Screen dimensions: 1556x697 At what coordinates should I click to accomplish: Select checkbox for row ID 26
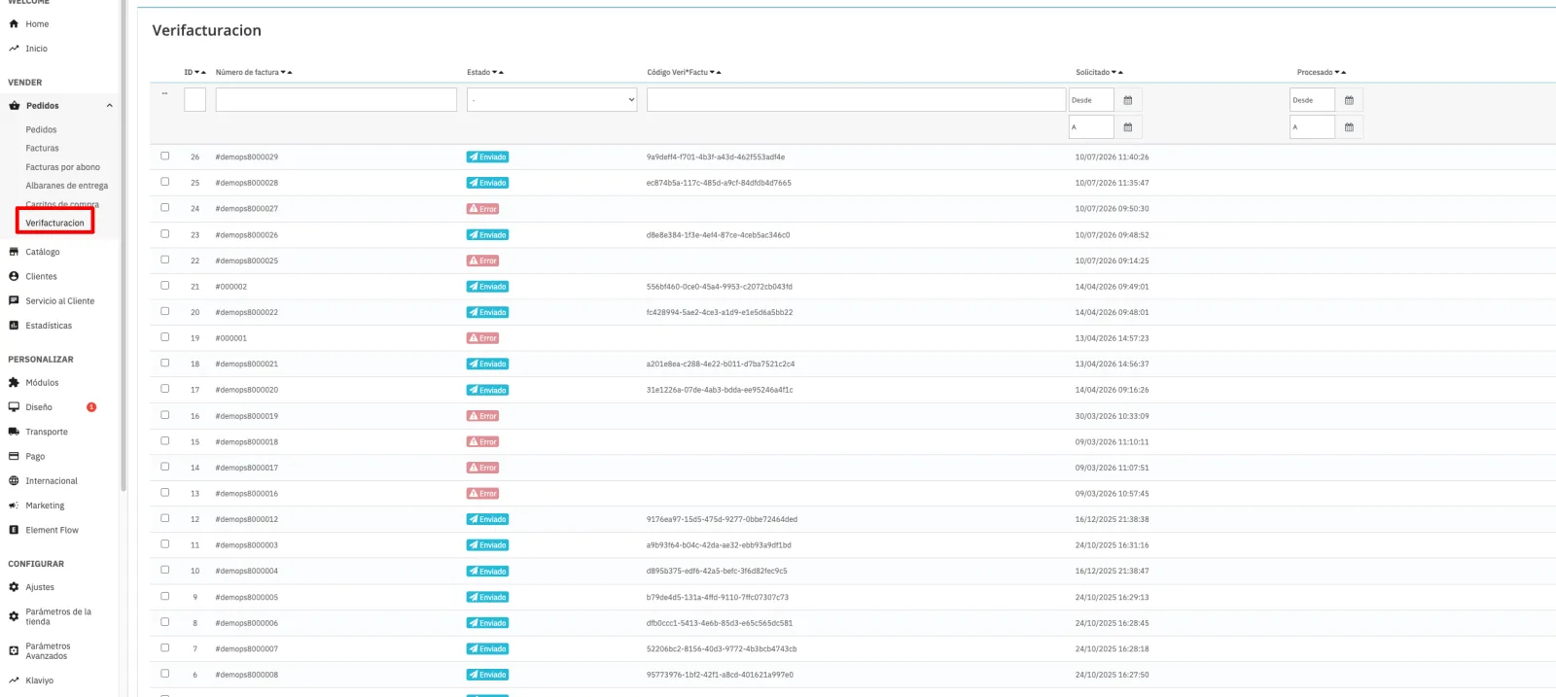(x=165, y=157)
